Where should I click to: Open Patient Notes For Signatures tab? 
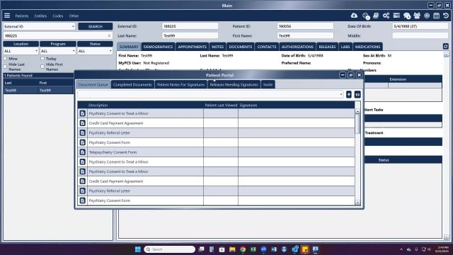tap(181, 85)
